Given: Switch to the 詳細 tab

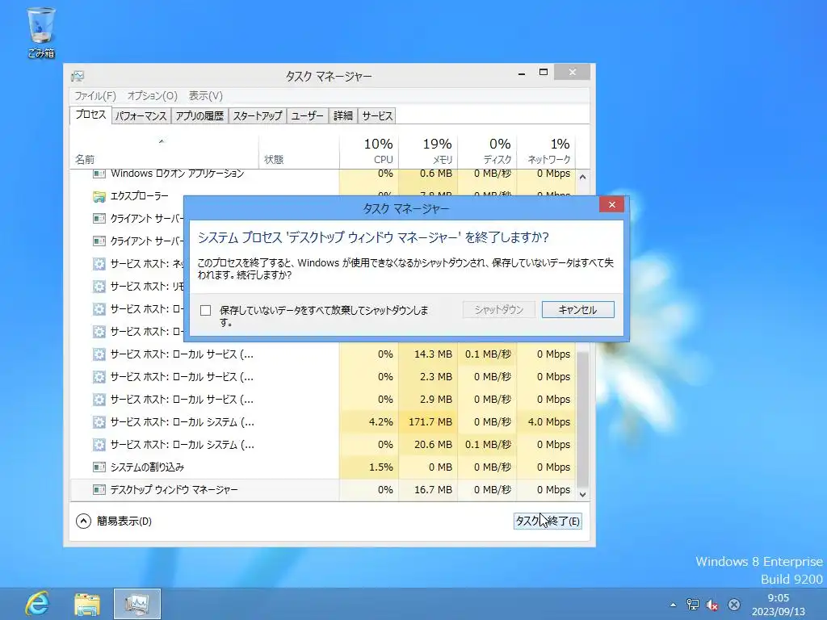Looking at the screenshot, I should 342,116.
